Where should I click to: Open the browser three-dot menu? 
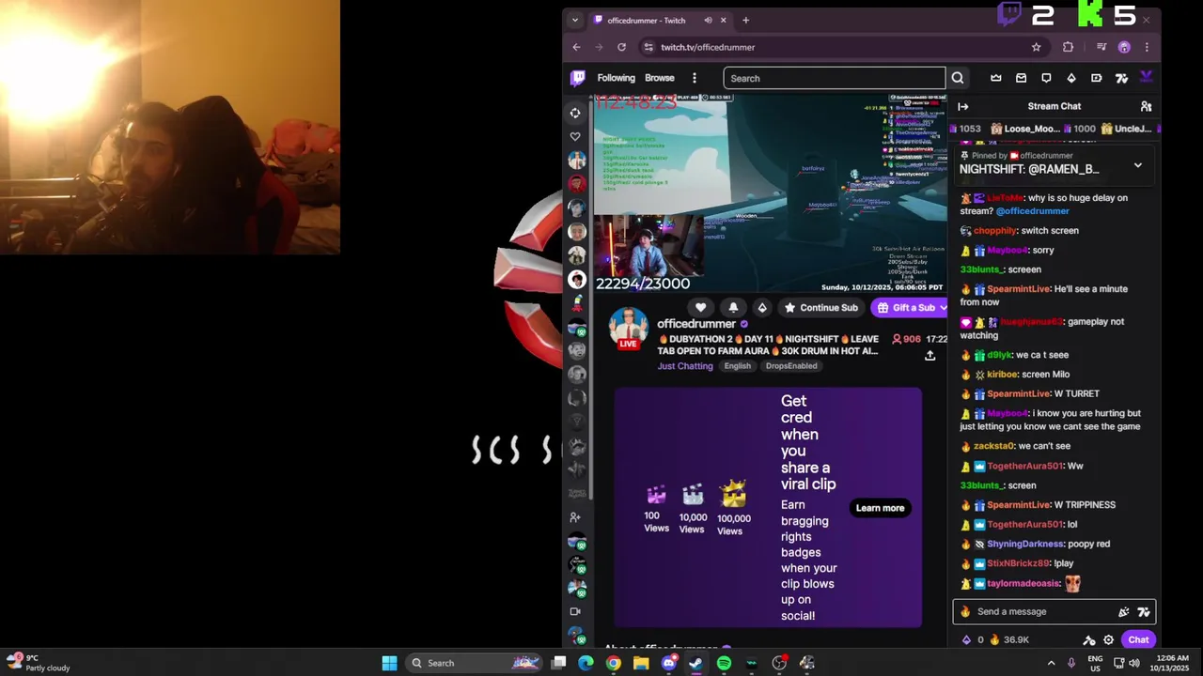point(1147,47)
